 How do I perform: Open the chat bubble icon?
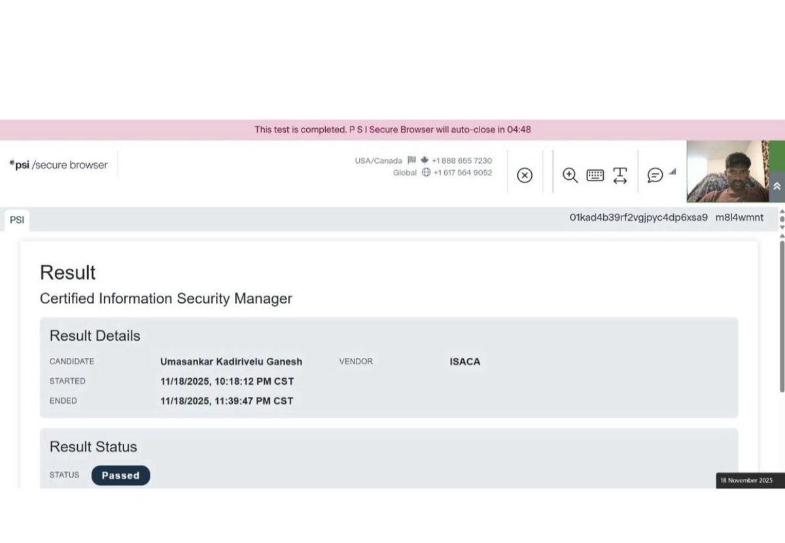[655, 175]
